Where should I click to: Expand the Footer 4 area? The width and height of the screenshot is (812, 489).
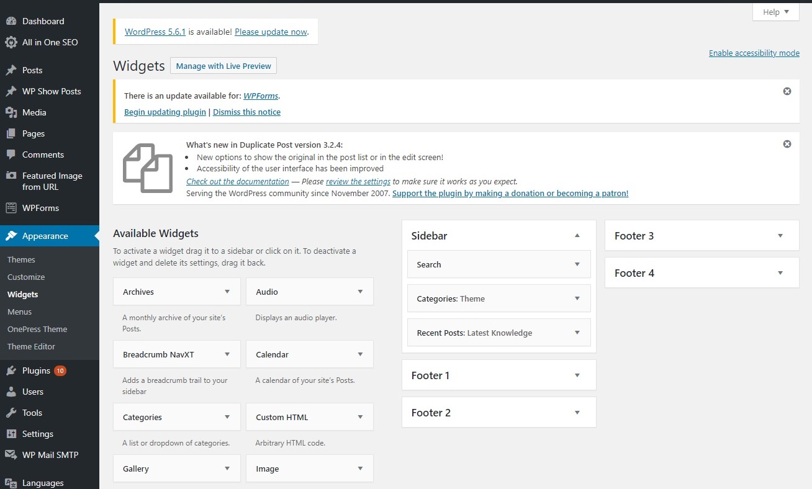(780, 273)
